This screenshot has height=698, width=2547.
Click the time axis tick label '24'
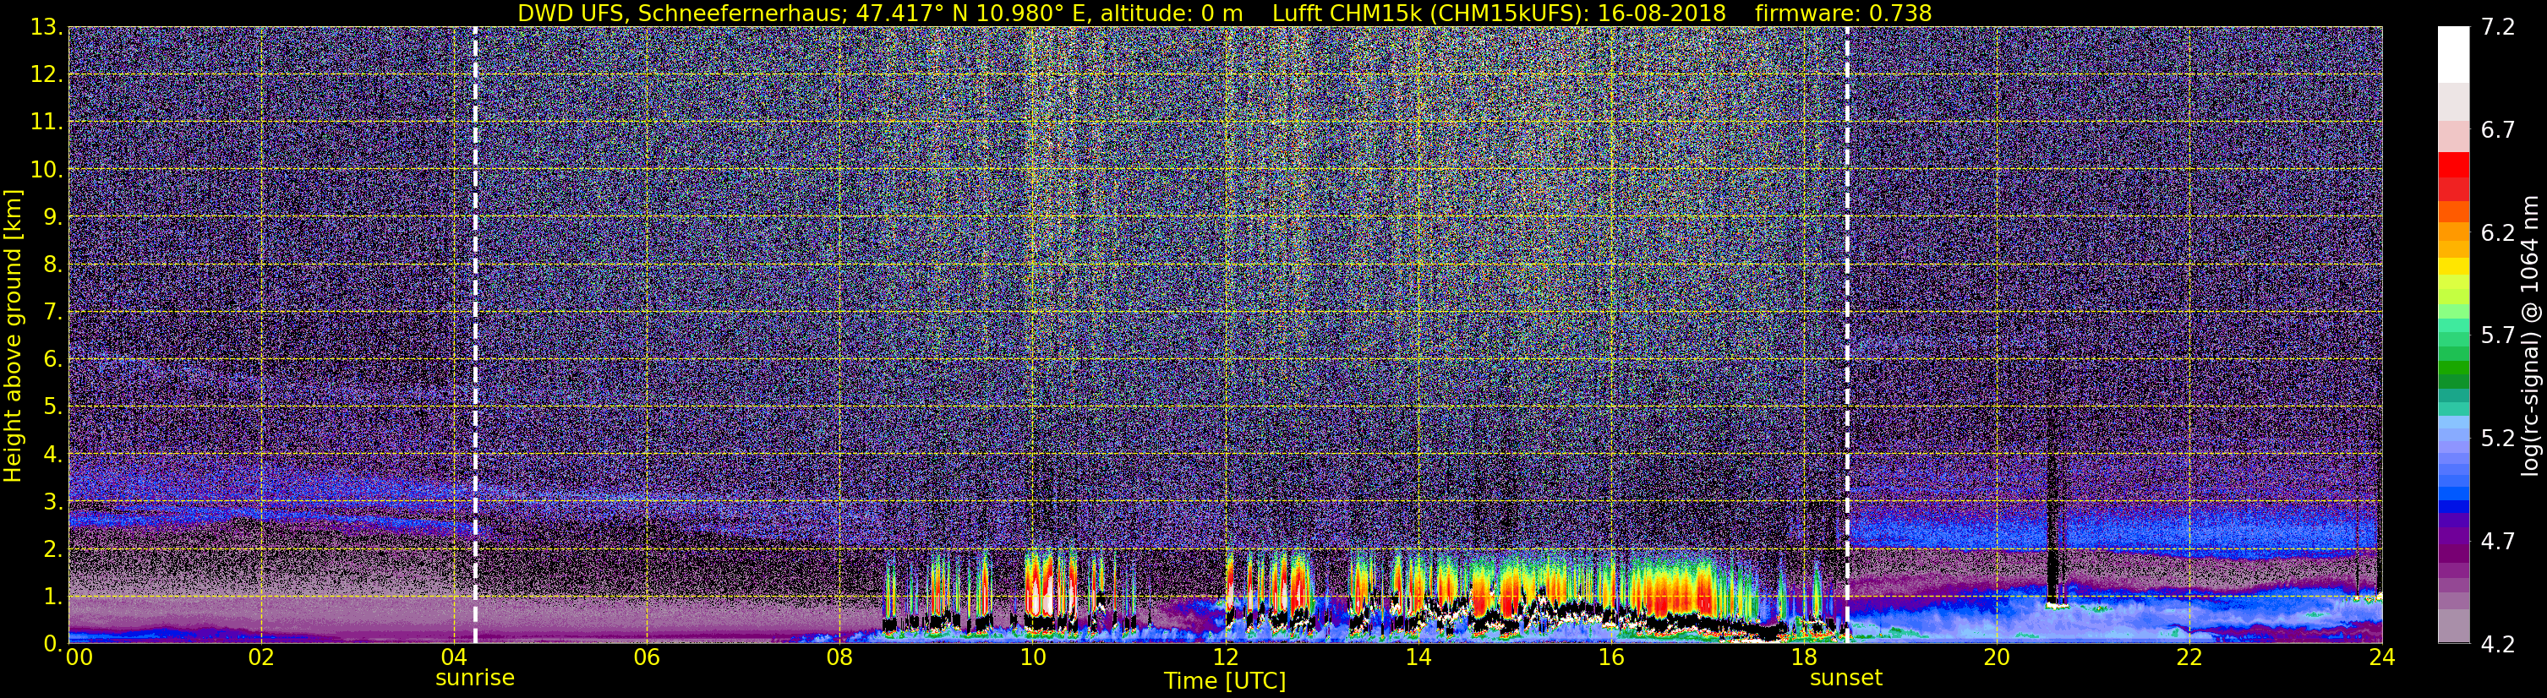coord(2382,657)
